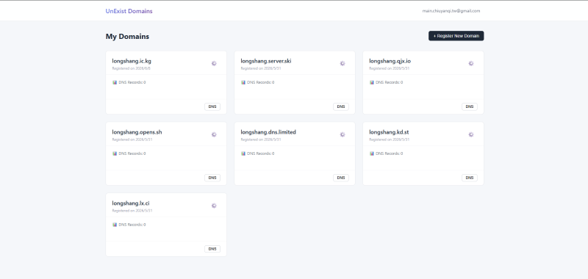Open DNS for longshang.lx.ci

pos(212,249)
